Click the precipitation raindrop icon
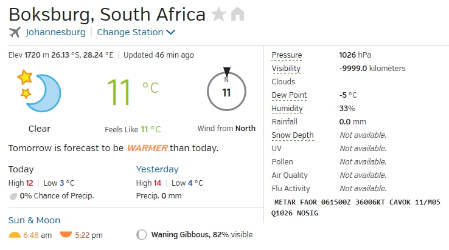449x250 pixels. pos(13,196)
